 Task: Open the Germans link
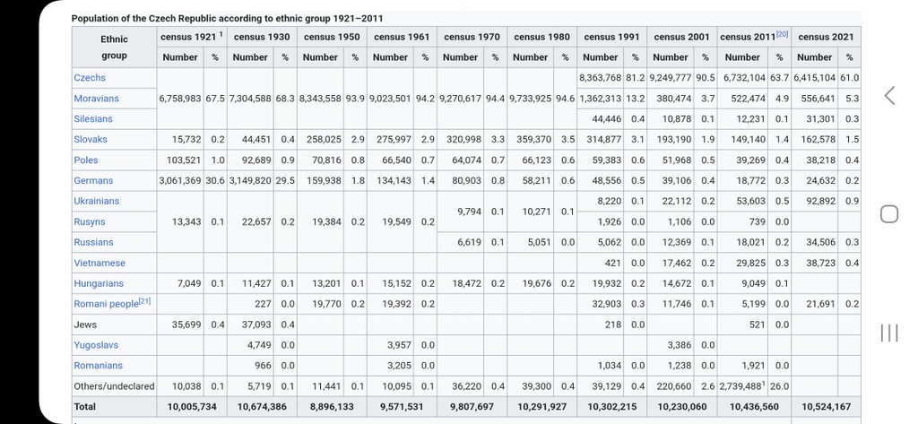click(93, 180)
